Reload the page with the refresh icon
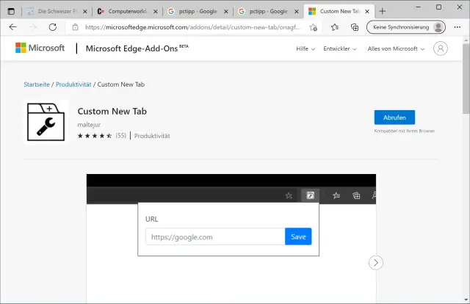Screen dimensions: 470x304 (x=52, y=27)
